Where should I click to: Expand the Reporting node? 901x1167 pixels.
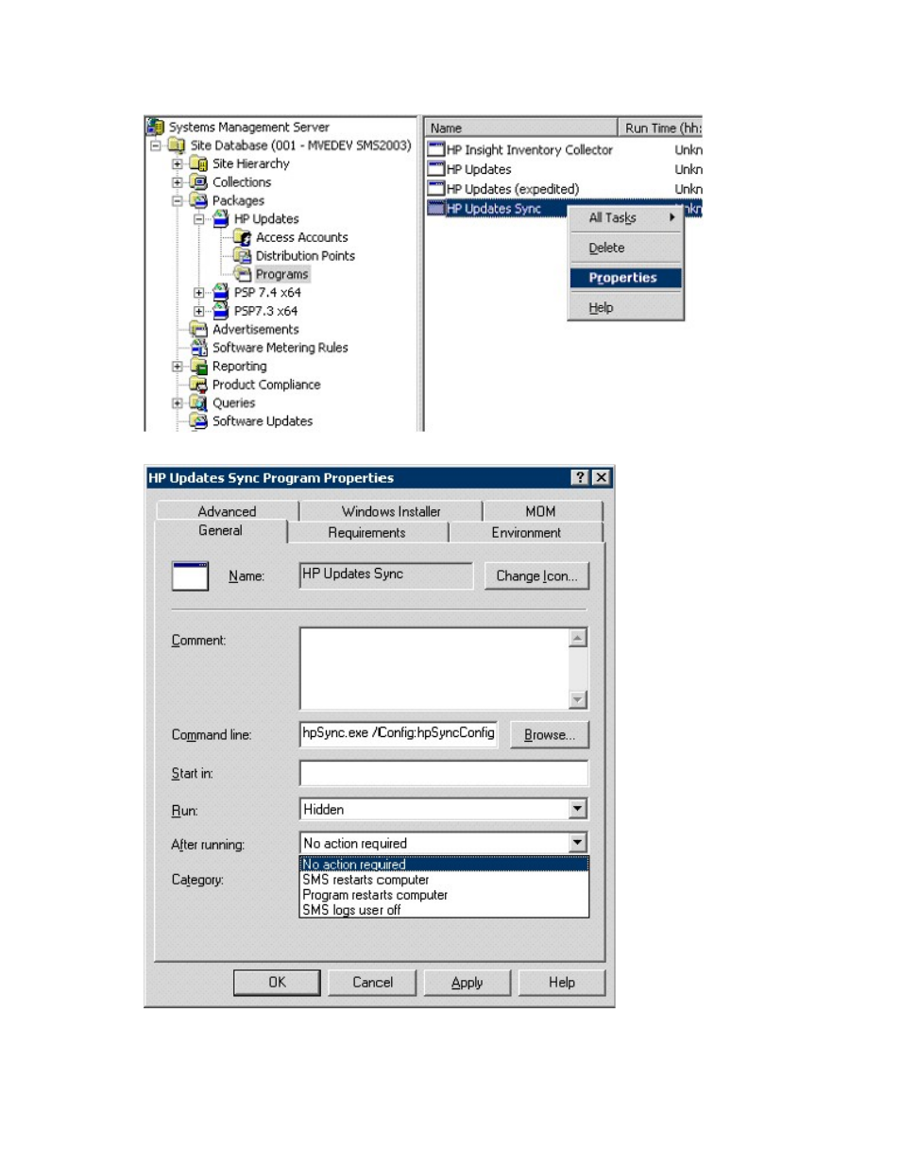pyautogui.click(x=177, y=367)
